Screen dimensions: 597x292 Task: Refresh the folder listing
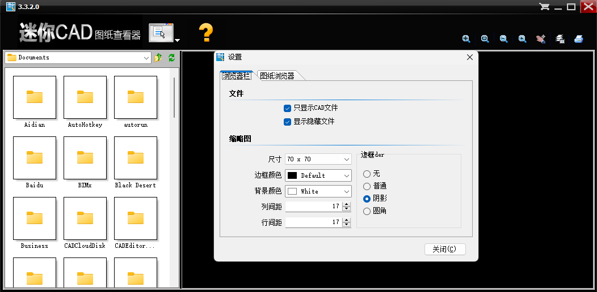click(172, 58)
